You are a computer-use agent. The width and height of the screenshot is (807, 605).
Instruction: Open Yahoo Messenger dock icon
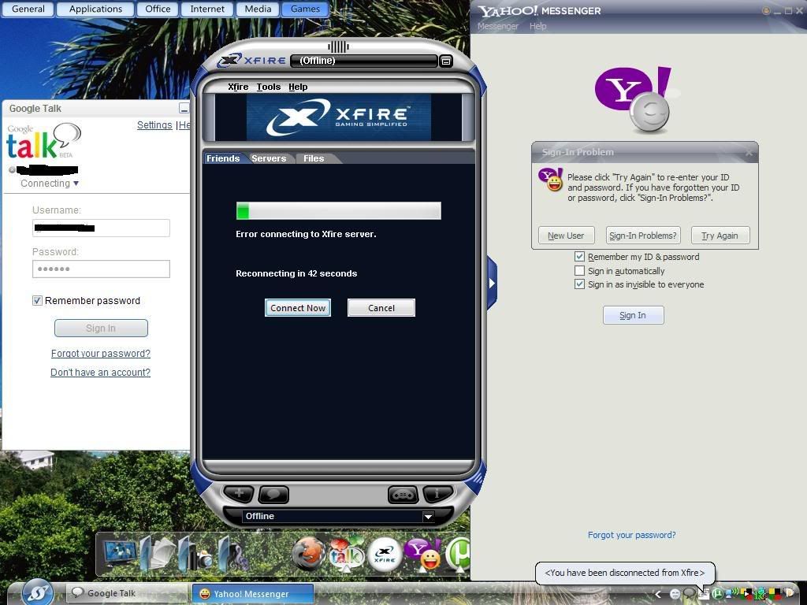point(422,555)
